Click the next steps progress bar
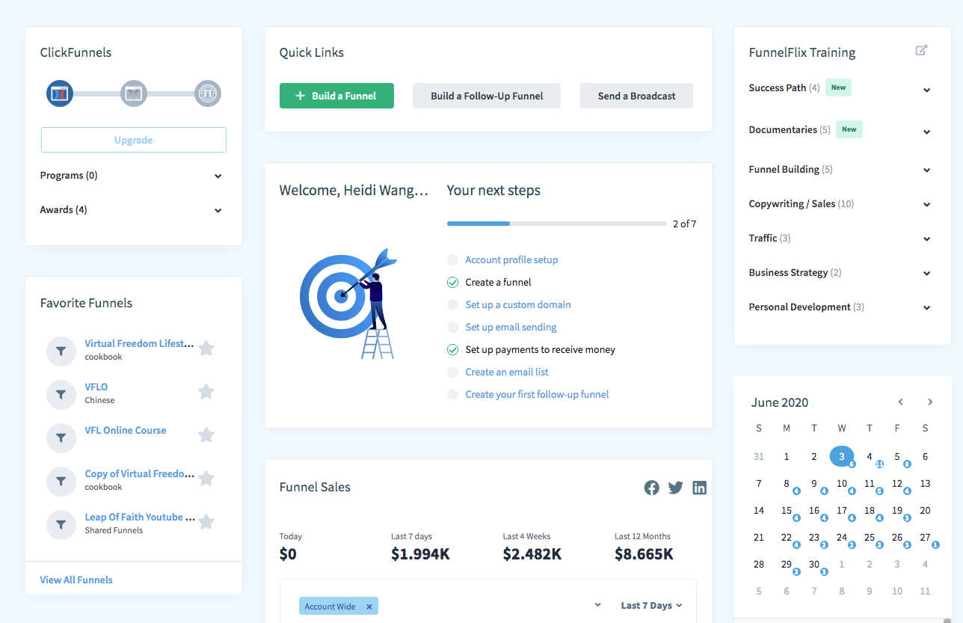Viewport: 963px width, 623px height. 556,224
